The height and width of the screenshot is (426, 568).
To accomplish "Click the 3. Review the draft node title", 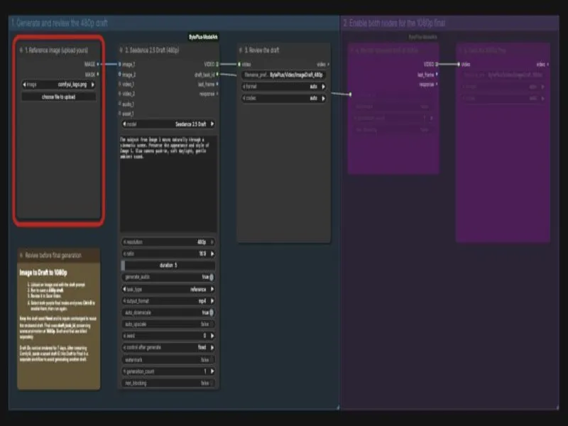I will [262, 50].
